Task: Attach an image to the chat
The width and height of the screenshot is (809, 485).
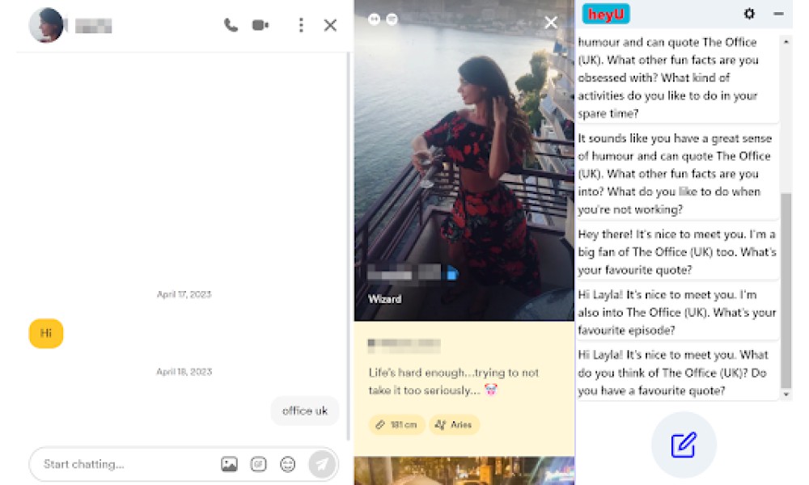Action: [x=229, y=464]
